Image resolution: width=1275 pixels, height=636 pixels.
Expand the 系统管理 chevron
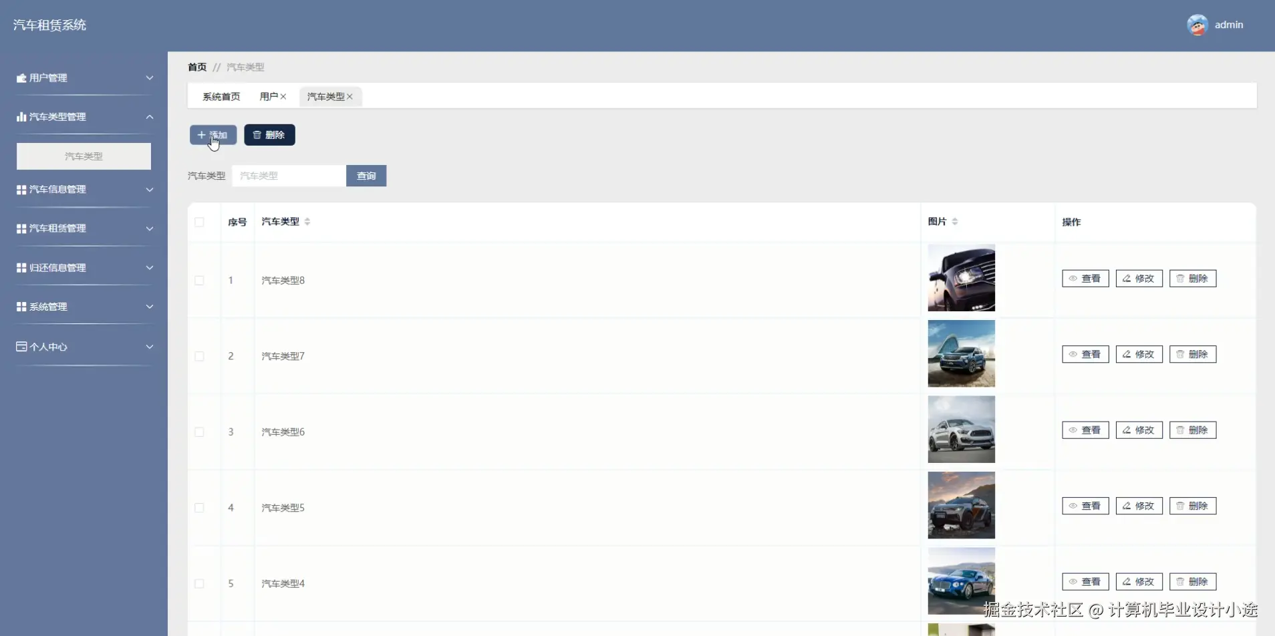[x=150, y=307]
